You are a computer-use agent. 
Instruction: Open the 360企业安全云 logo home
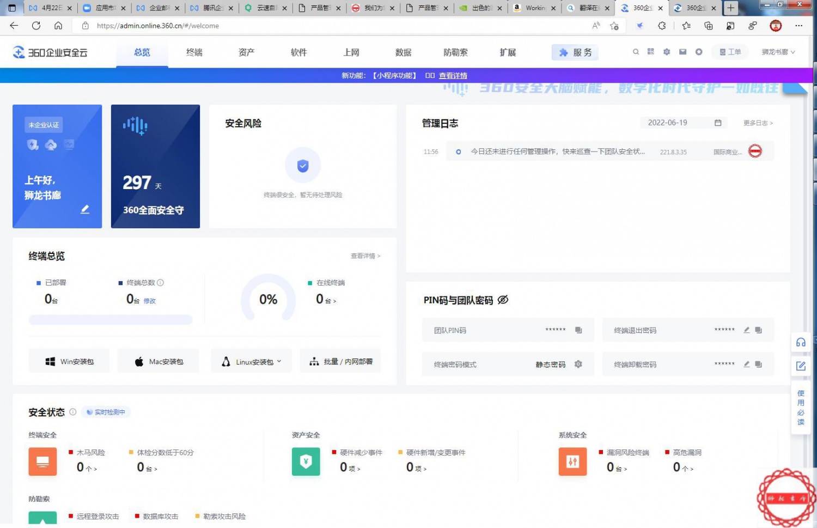pos(50,52)
